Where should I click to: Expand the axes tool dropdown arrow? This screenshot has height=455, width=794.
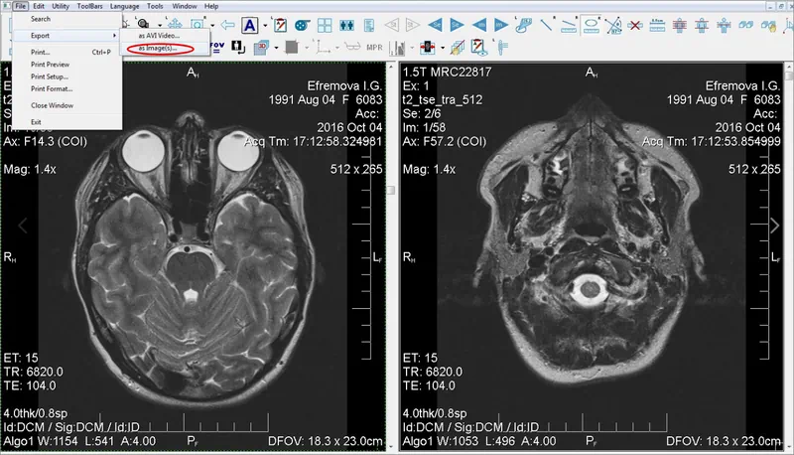coord(337,48)
